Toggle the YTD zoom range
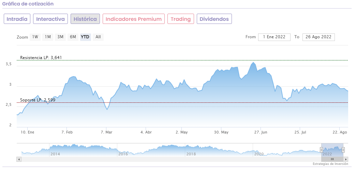The width and height of the screenshot is (355, 169). click(85, 37)
